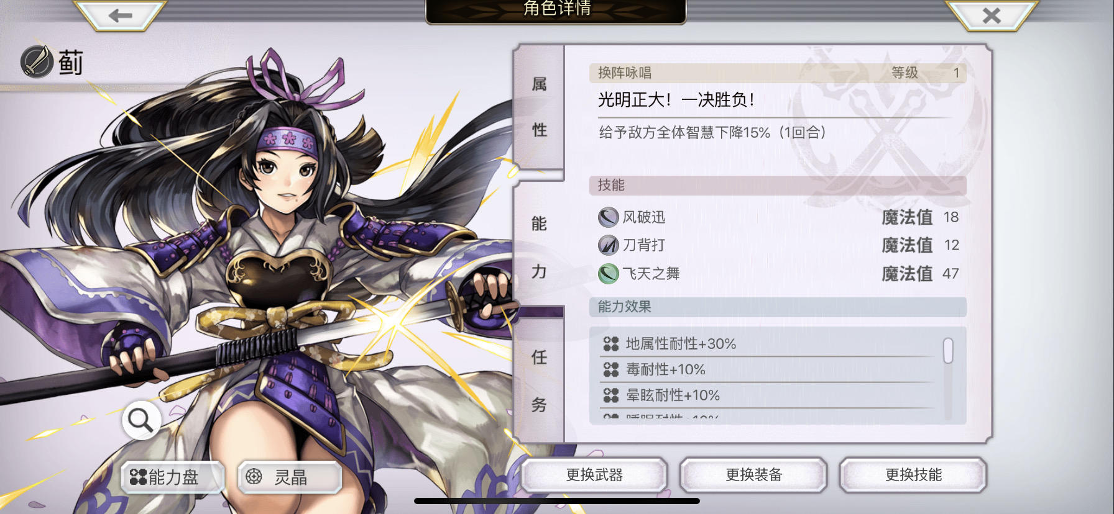Tap the icon beside 毒耐性+10%
Viewport: 1114px width, 514px height.
click(x=611, y=370)
